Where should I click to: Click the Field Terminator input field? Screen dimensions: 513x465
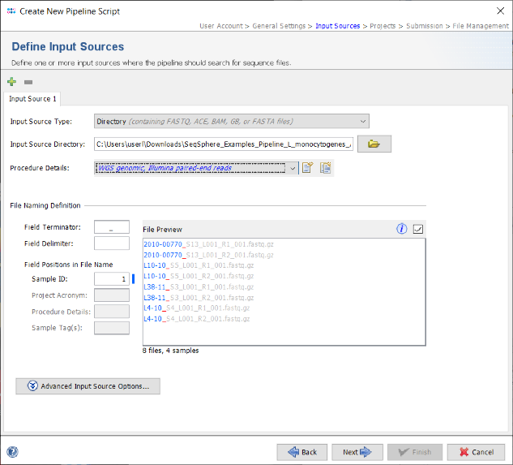pyautogui.click(x=111, y=227)
